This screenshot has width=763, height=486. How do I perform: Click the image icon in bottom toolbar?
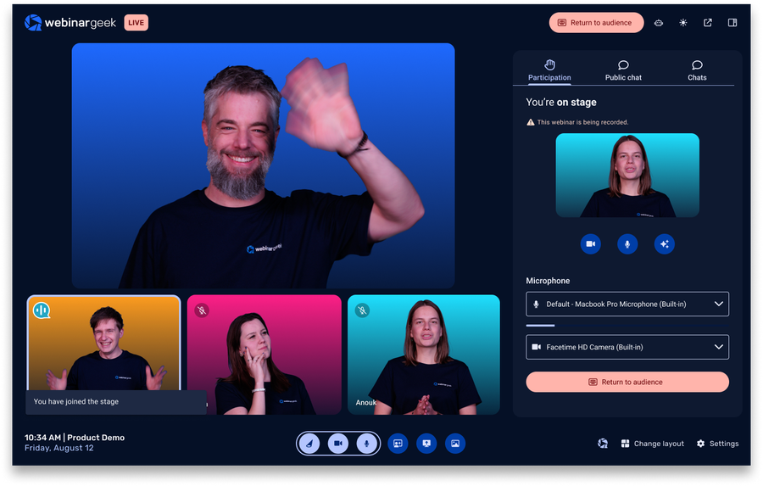tap(455, 443)
